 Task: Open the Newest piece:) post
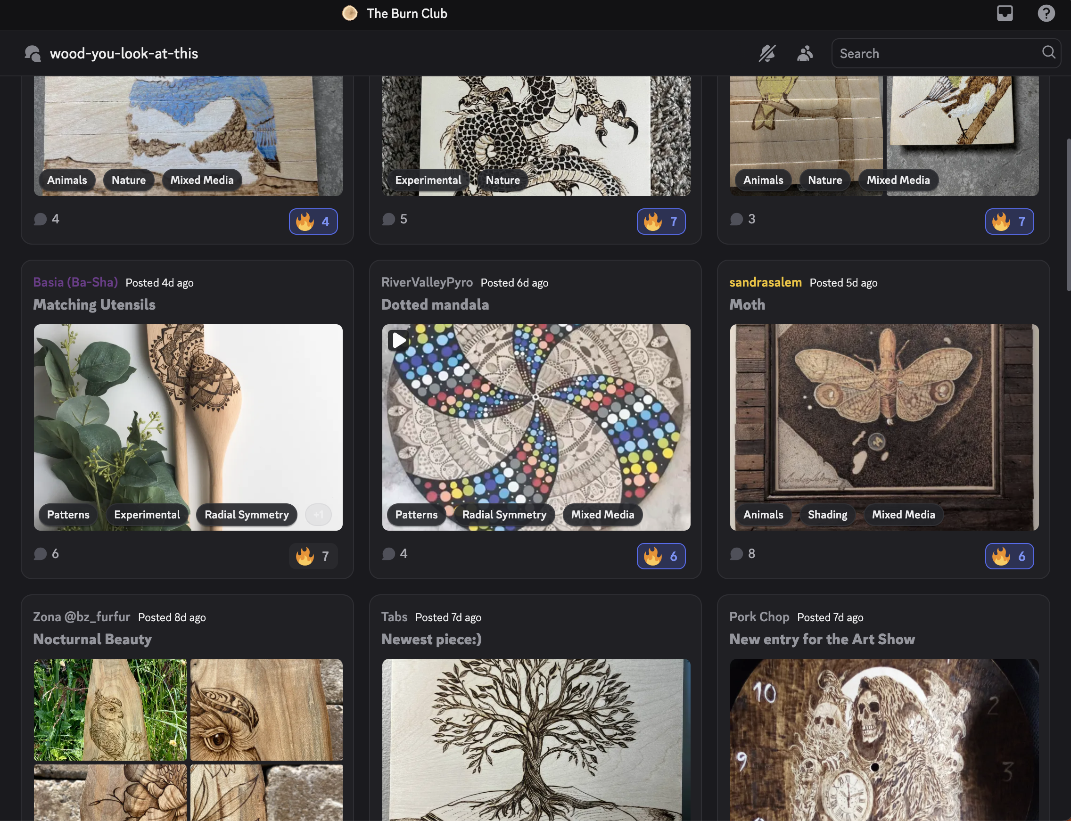(431, 639)
